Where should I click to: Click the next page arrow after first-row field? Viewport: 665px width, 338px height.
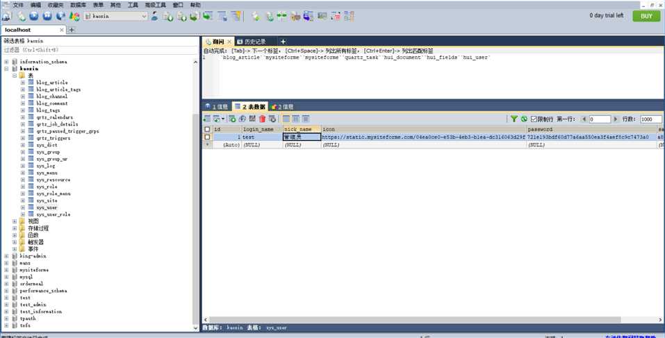click(x=616, y=119)
